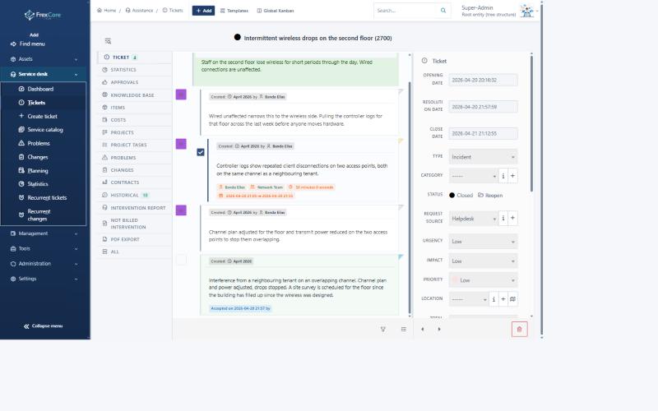Open the Urgency dropdown
The image size is (658, 411).
[483, 242]
